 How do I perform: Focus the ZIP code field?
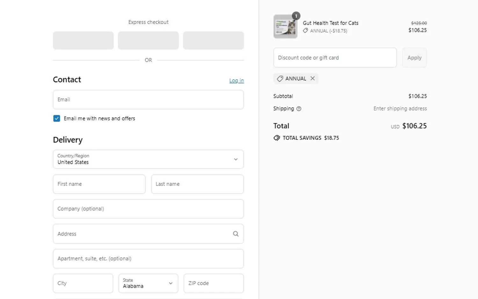[x=214, y=283]
